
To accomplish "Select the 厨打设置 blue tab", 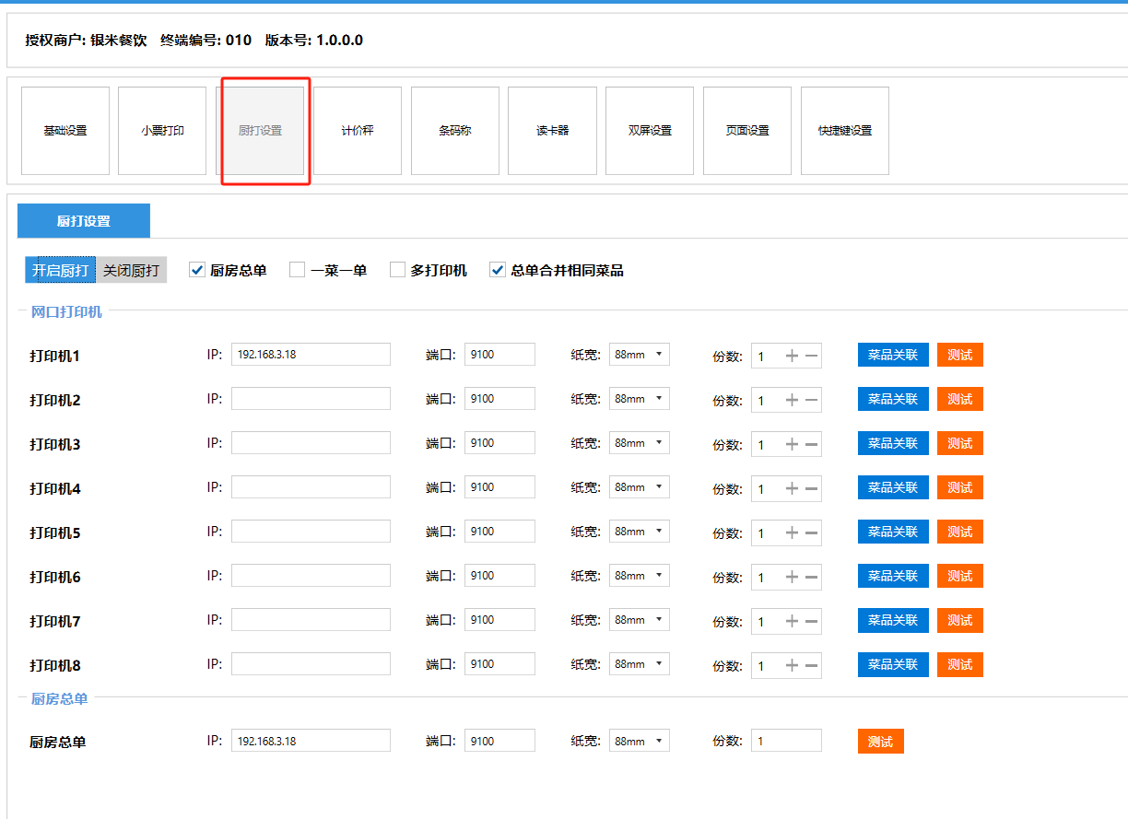I will tap(84, 221).
